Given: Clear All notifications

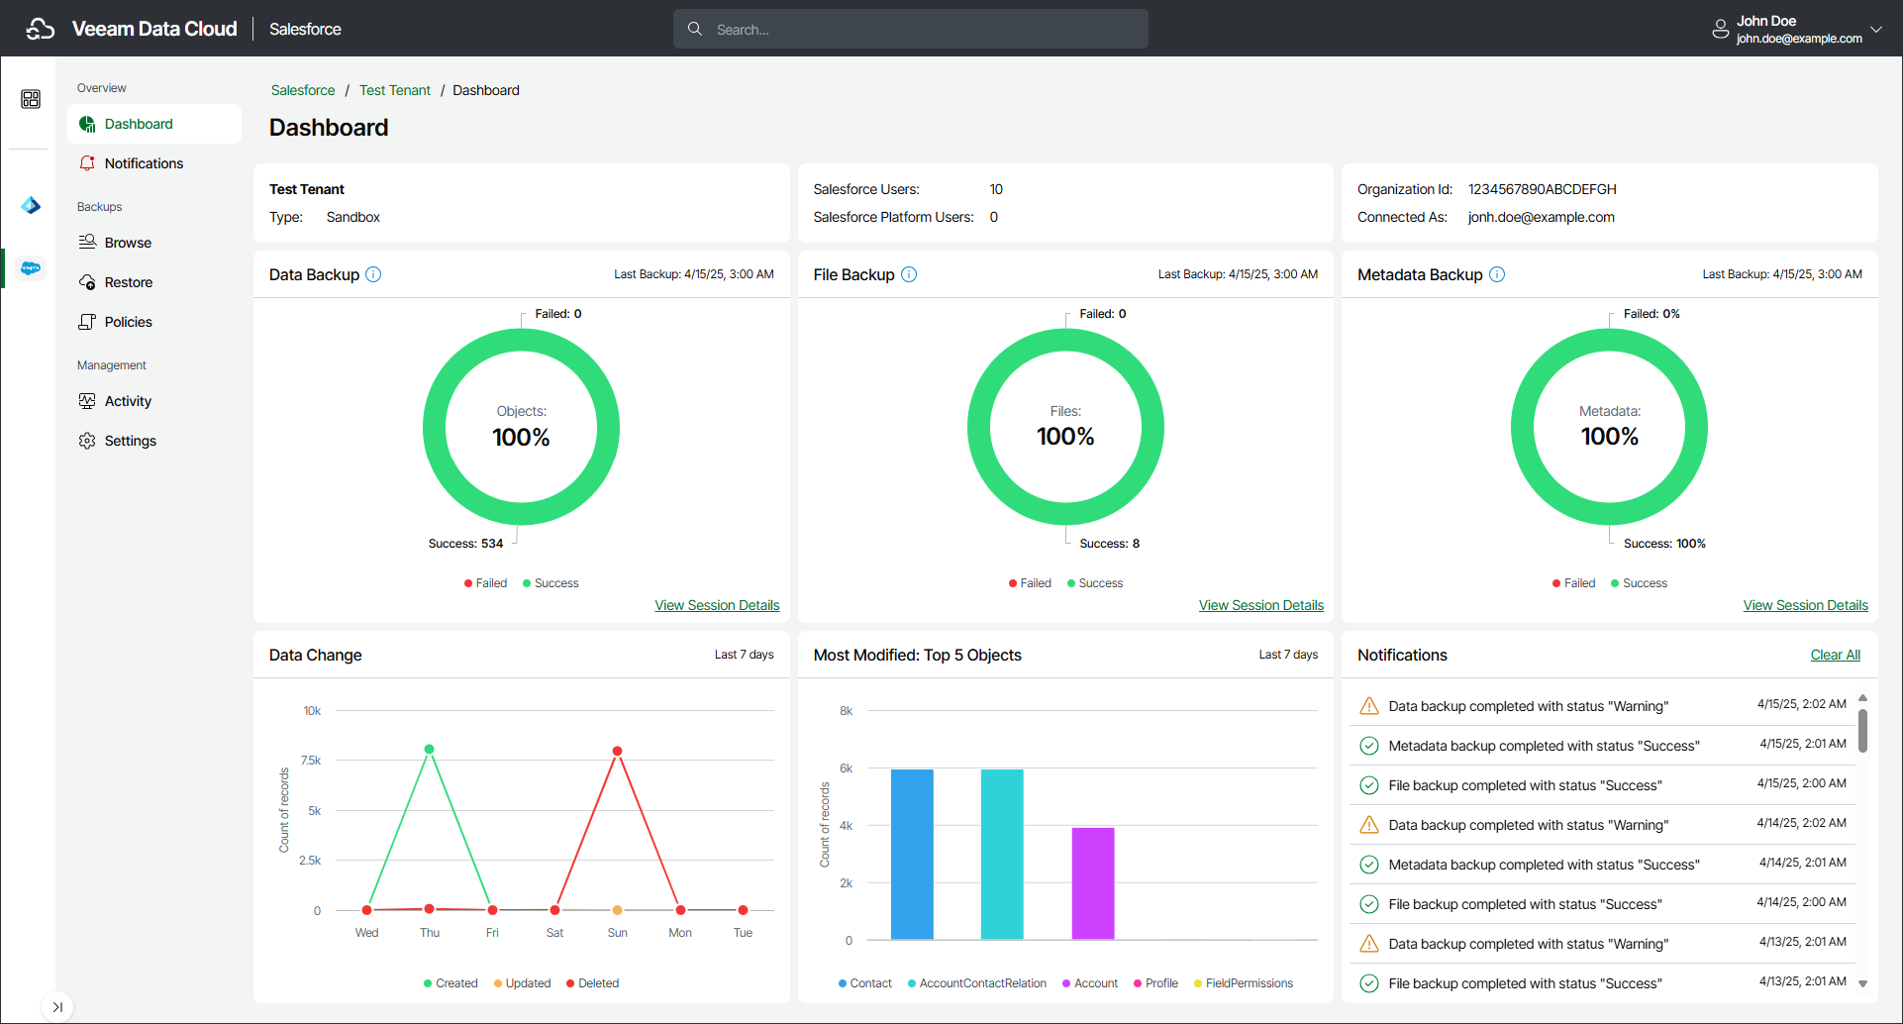Looking at the screenshot, I should click(x=1836, y=655).
